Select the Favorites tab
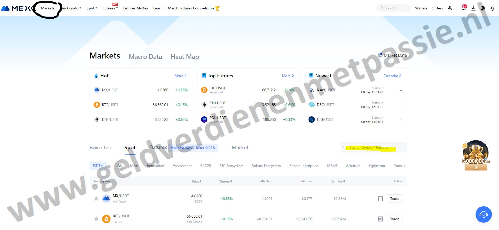Screen dimensions: 499x230 [x=100, y=147]
